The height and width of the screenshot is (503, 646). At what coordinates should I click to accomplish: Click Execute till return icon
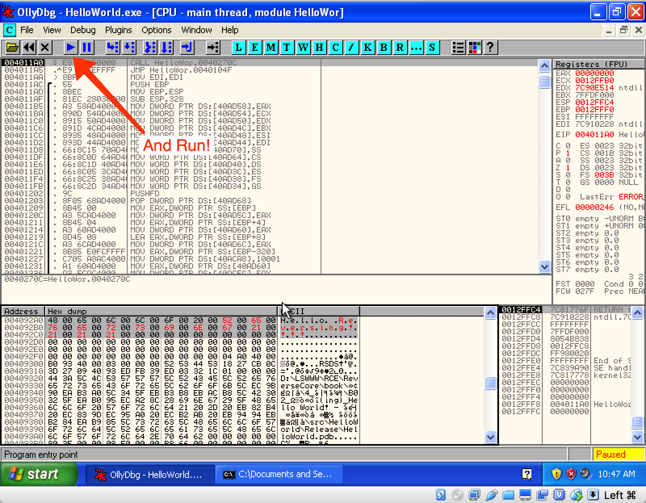point(187,48)
